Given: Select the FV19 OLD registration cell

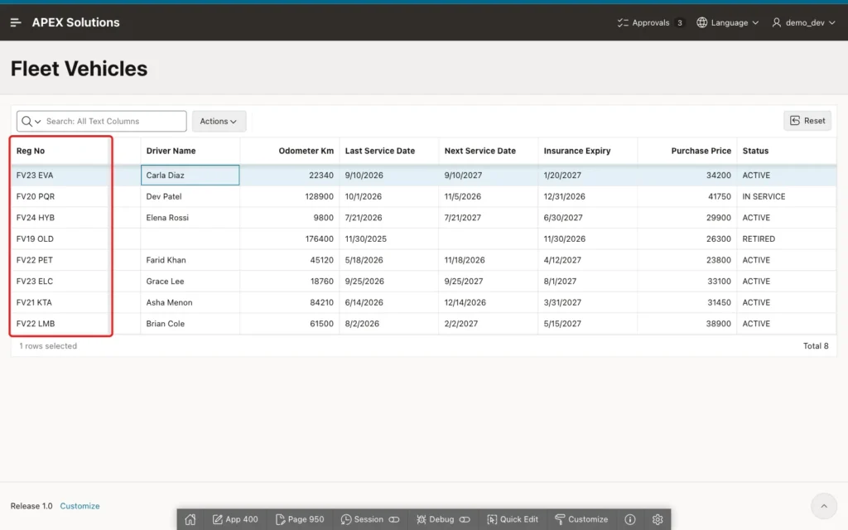Looking at the screenshot, I should tap(60, 238).
